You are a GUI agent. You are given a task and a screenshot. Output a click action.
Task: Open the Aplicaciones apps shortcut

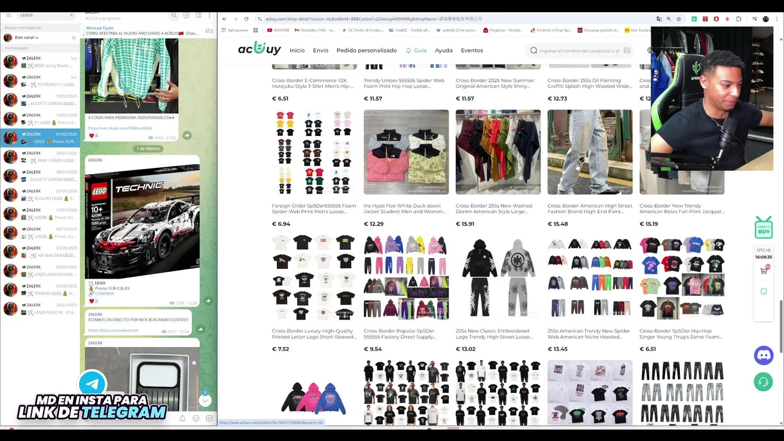click(x=235, y=30)
